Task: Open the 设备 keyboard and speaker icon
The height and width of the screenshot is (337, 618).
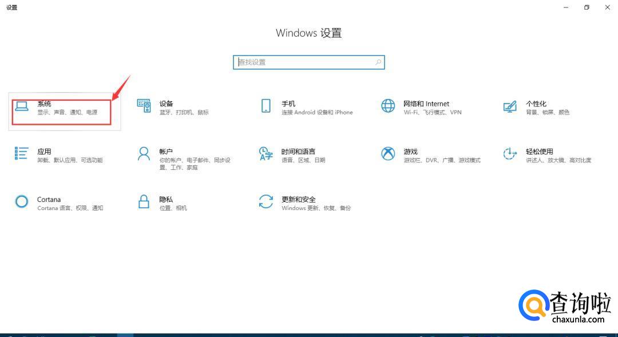Action: 144,106
